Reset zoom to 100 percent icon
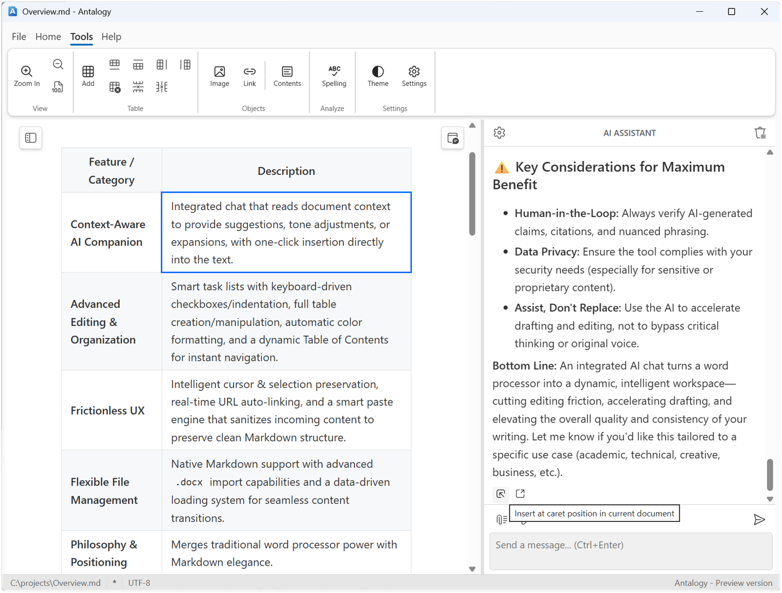Screen dimensions: 782x593 [58, 86]
